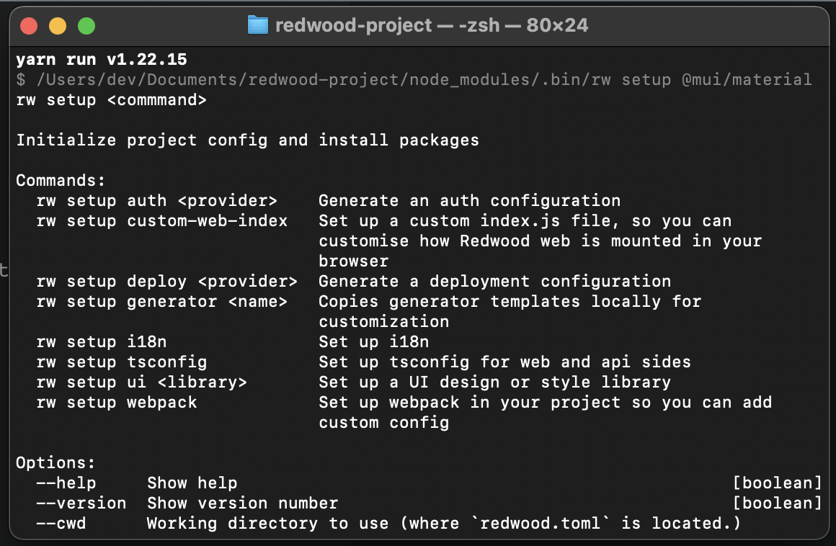Click the '--version' option
This screenshot has width=836, height=546.
tap(81, 504)
